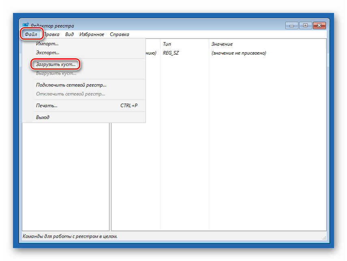Click the greyed-out Выгрузить куст... entry
Viewport: 347px width, 261px height.
tap(84, 73)
